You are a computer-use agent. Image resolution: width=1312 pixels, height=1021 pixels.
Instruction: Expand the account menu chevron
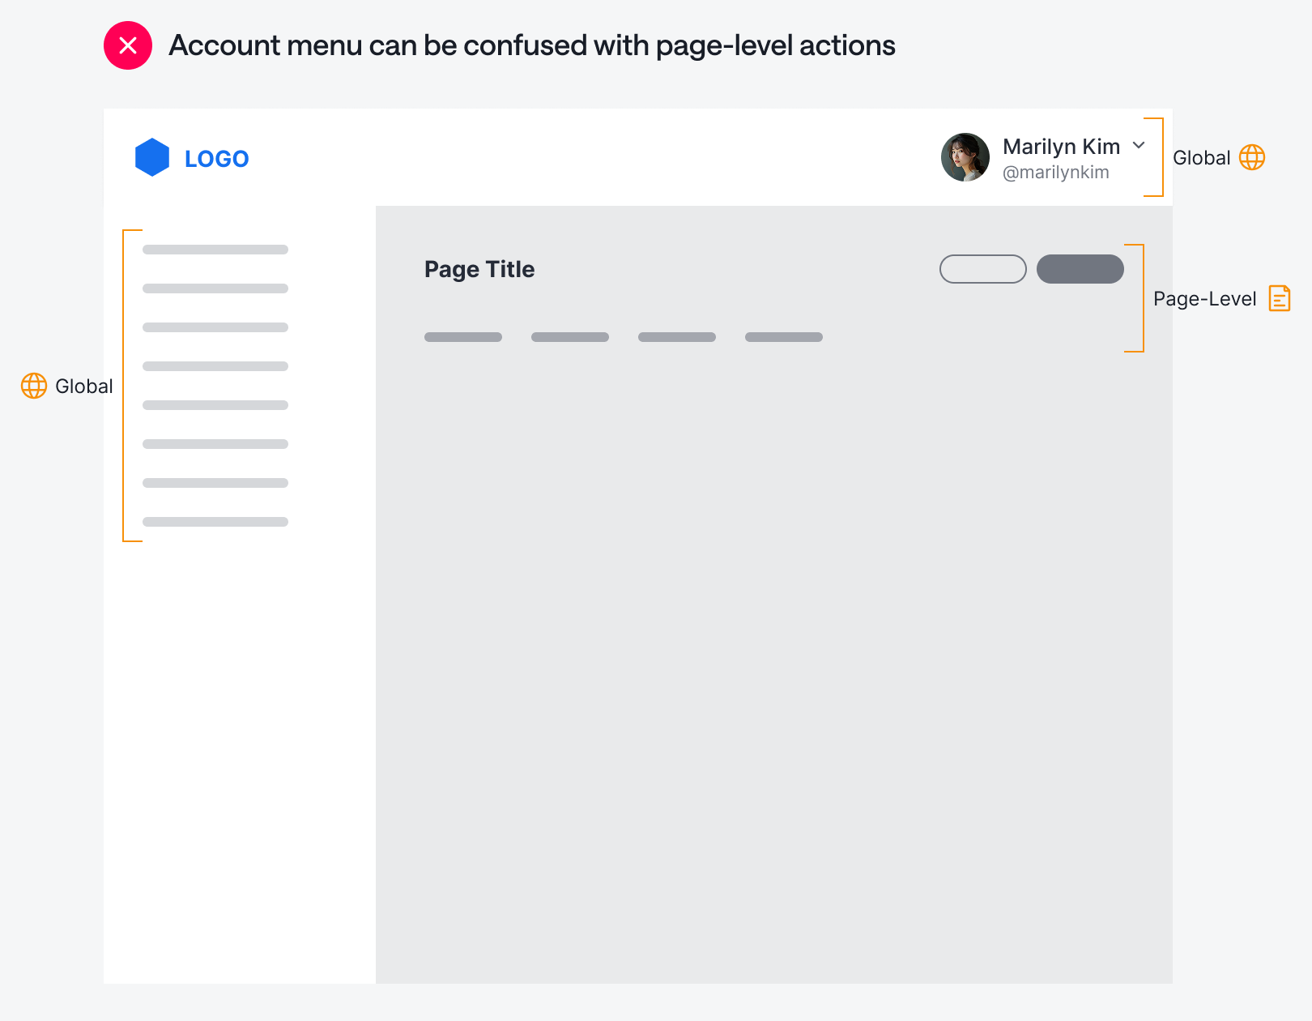pos(1139,145)
